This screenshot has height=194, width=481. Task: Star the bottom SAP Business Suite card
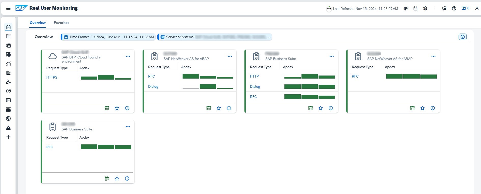point(117,178)
